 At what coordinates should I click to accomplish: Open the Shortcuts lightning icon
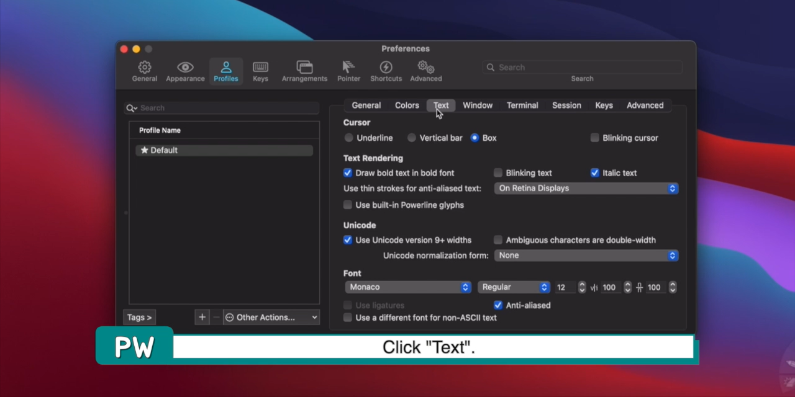point(386,67)
